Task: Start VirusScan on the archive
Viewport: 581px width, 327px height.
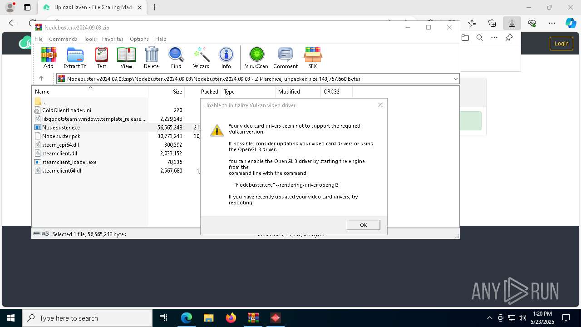Action: tap(256, 58)
